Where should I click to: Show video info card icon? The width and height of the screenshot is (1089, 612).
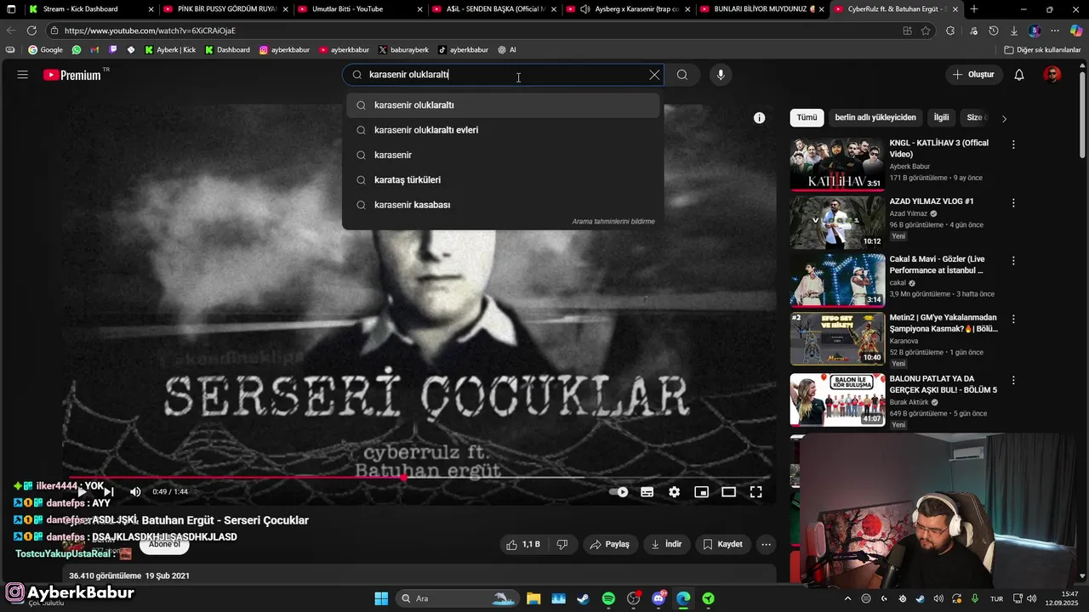[760, 118]
